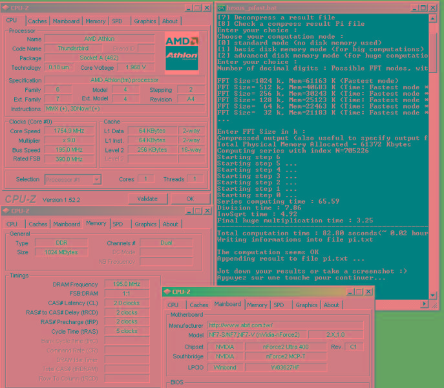
Task: Minimize the mainboard CPU-Z window
Action: point(350,292)
